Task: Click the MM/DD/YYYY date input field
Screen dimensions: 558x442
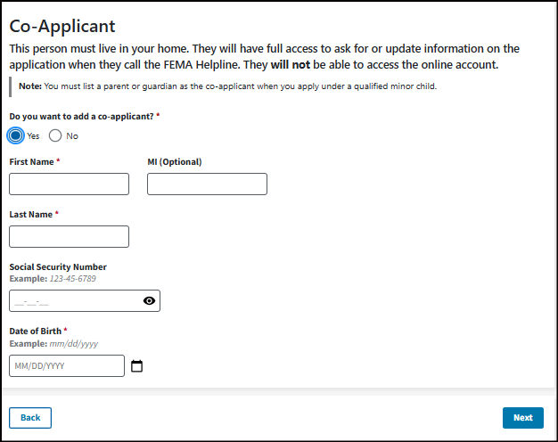Action: pos(66,366)
